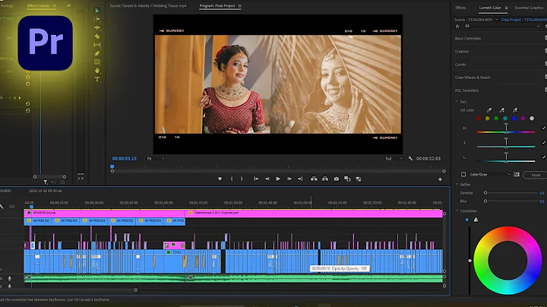Go to Out point
This screenshot has width=547, height=307.
[300, 179]
